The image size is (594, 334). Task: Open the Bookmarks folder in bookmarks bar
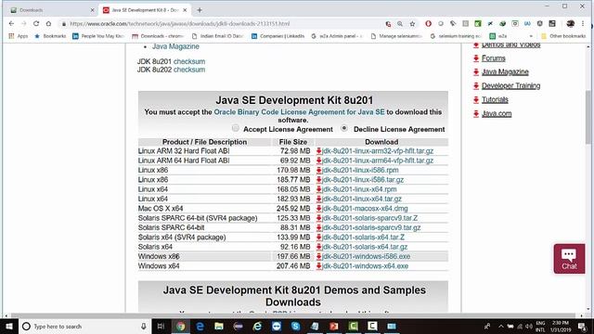pyautogui.click(x=50, y=36)
